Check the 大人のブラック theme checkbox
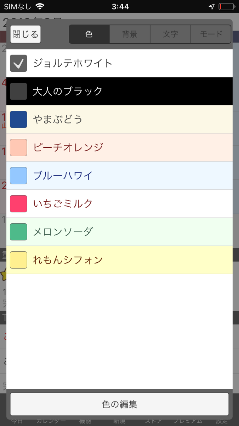Image resolution: width=239 pixels, height=426 pixels. click(18, 91)
